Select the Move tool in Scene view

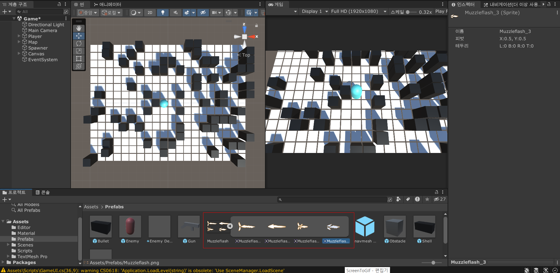pyautogui.click(x=79, y=36)
